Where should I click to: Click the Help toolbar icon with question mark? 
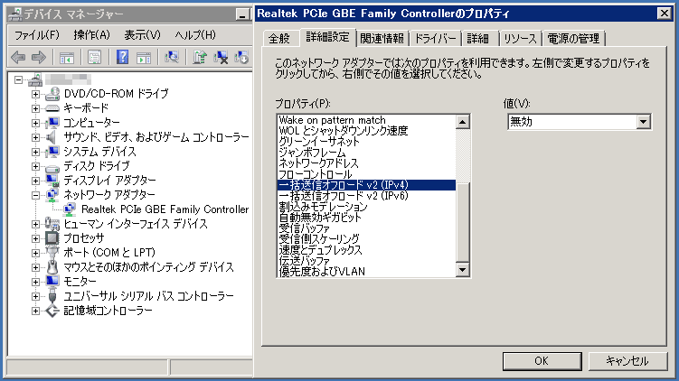[x=123, y=57]
